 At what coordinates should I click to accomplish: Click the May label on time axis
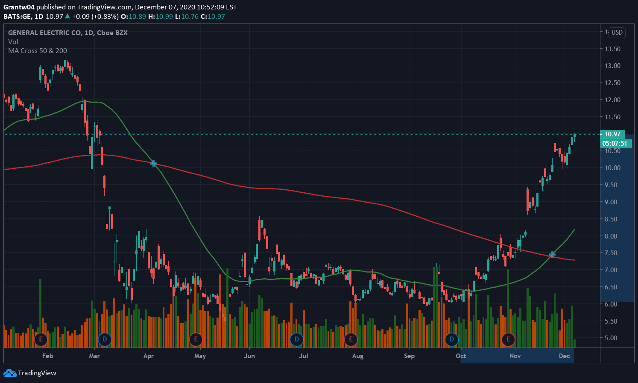click(200, 356)
